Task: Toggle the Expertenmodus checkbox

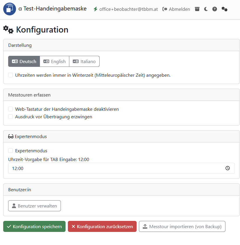Action: [10, 151]
